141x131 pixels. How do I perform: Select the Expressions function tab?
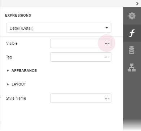click(132, 33)
